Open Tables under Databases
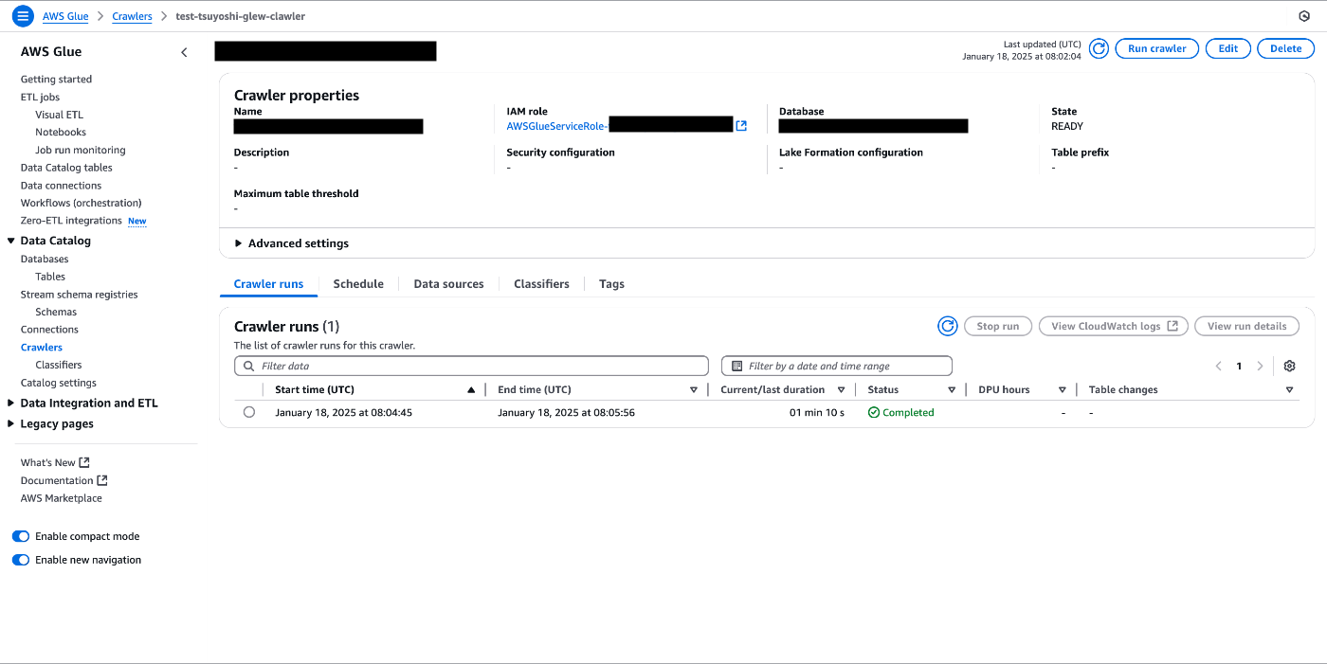 [x=50, y=277]
